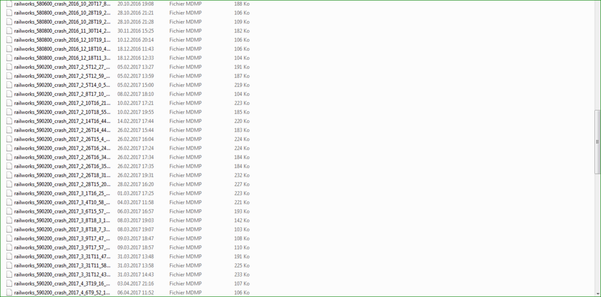Select the file icon of the 26.02.2017 19:31 dump
The height and width of the screenshot is (297, 601).
9,175
